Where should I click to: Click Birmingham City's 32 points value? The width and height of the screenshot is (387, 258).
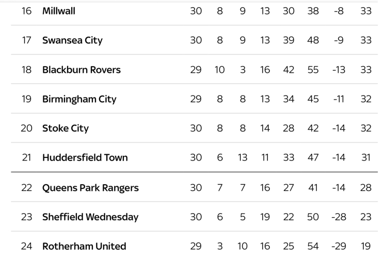click(x=366, y=99)
